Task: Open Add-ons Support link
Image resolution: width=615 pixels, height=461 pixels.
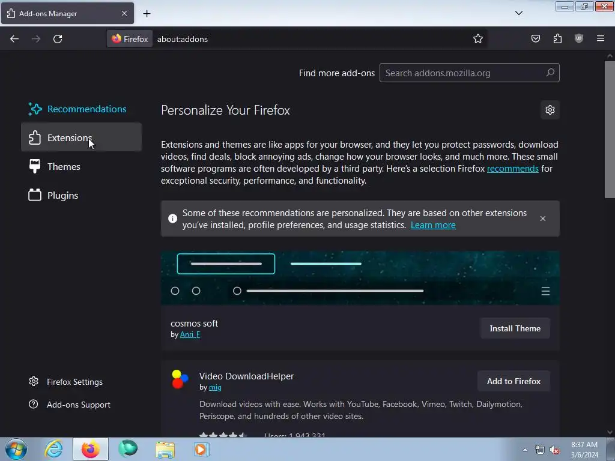Action: point(70,405)
